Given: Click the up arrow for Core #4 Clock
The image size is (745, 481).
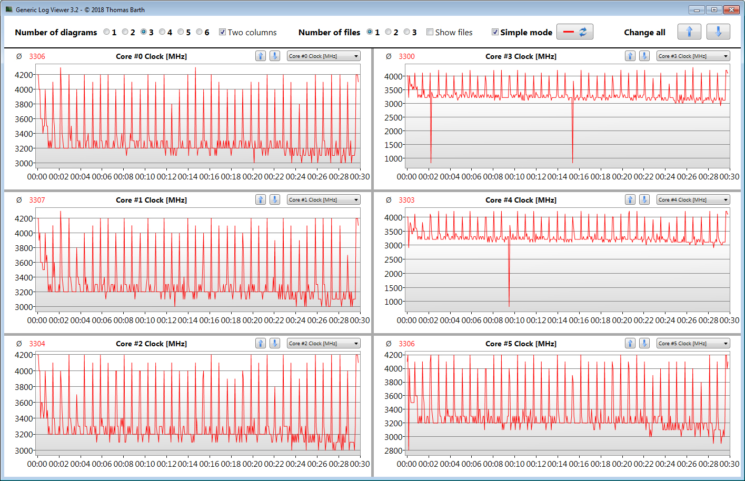Looking at the screenshot, I should coord(630,199).
